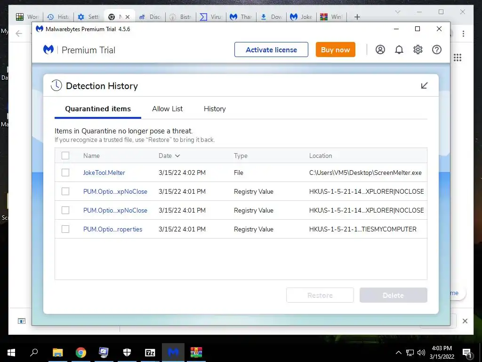This screenshot has width=482, height=362.
Task: Open Chrome's tab search chevron
Action: tap(397, 12)
